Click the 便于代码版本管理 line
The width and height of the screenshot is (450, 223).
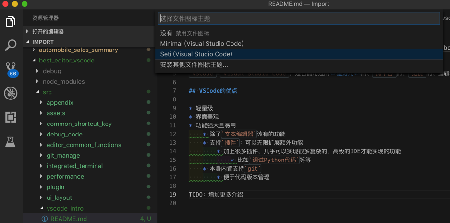coord(246,177)
